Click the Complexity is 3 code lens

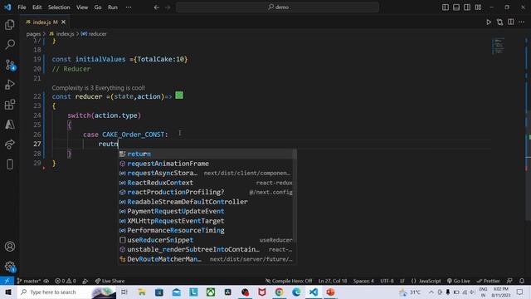98,88
